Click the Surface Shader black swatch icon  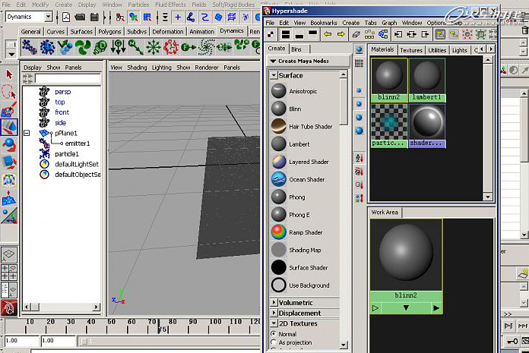(x=279, y=267)
